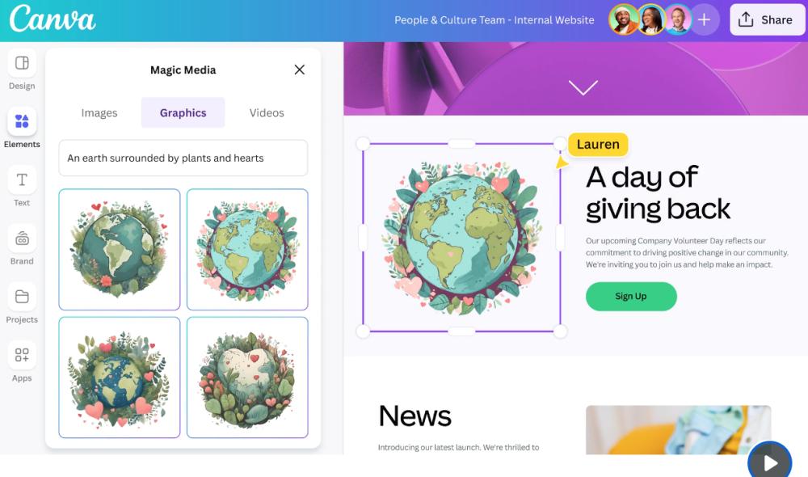Open Projects folder icon in the sidebar
808x477 pixels.
pyautogui.click(x=22, y=297)
